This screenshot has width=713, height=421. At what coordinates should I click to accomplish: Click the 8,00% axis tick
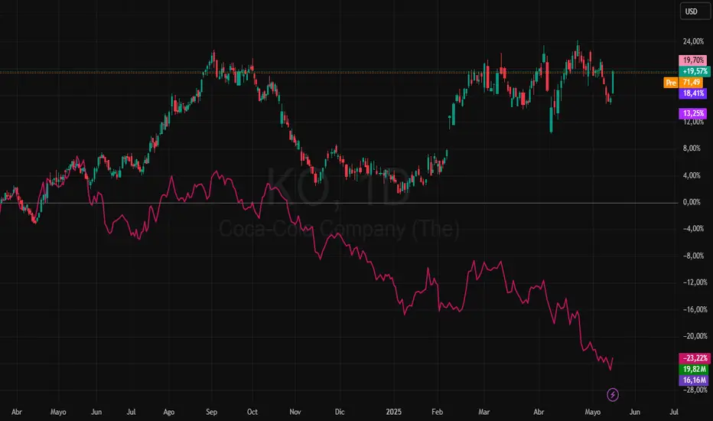tap(692, 148)
